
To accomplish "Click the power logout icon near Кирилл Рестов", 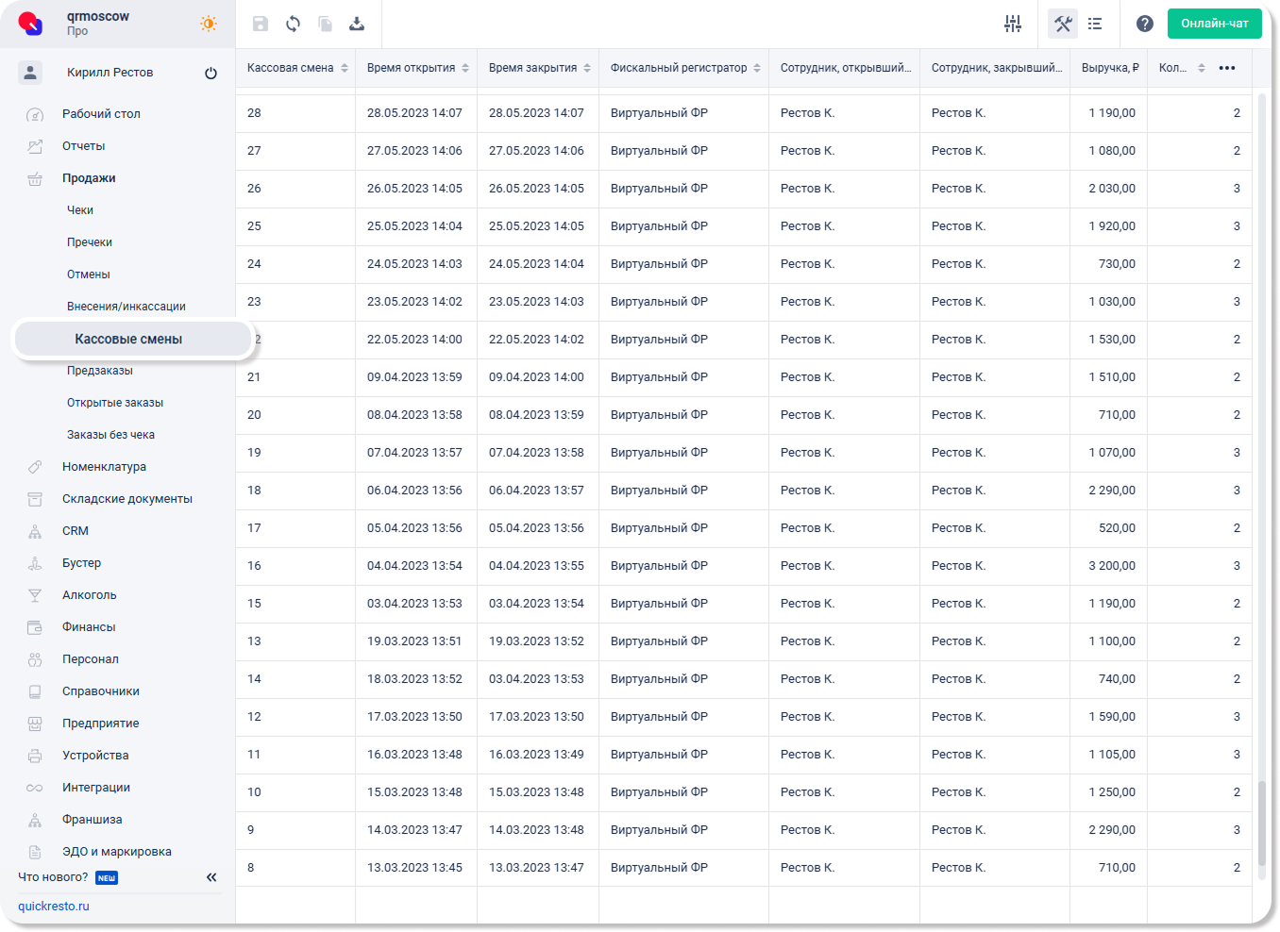I will point(211,73).
